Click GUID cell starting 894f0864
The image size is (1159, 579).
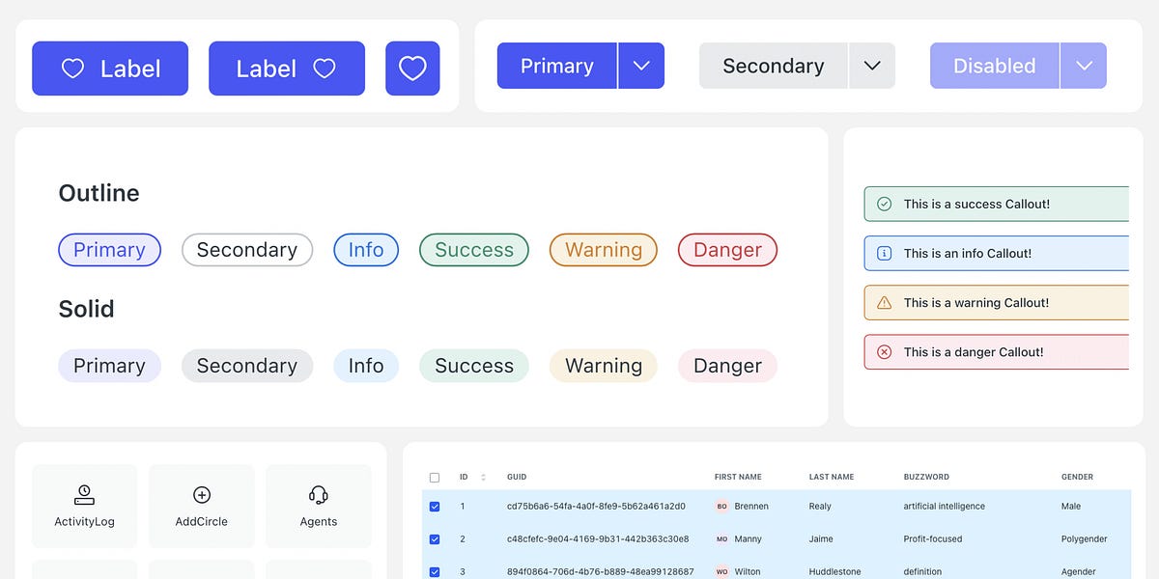point(601,572)
